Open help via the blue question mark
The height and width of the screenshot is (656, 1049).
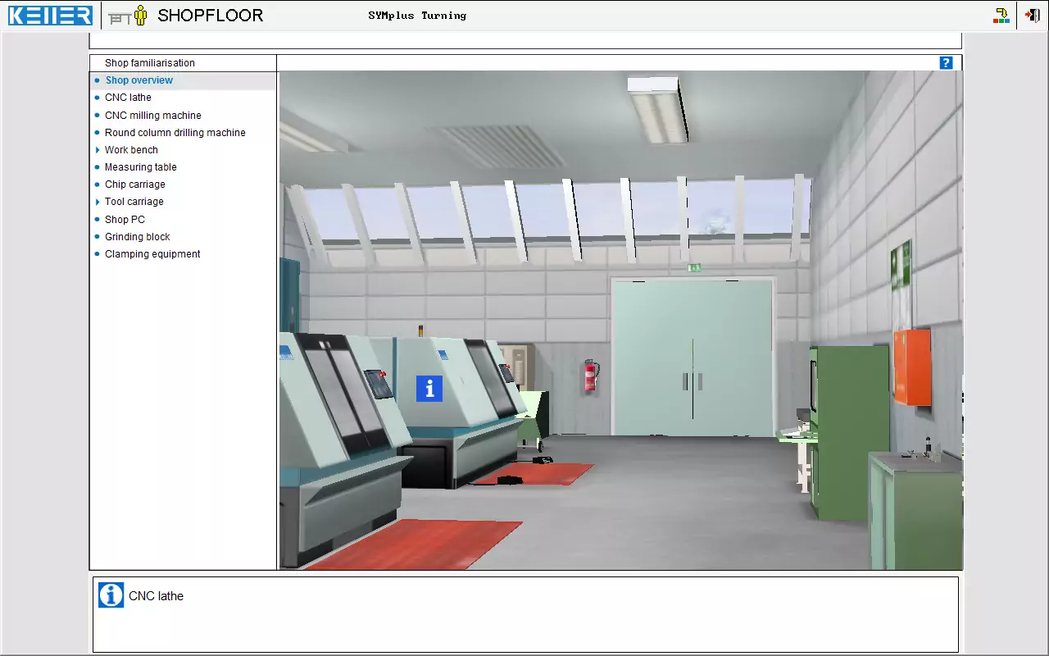click(x=946, y=63)
